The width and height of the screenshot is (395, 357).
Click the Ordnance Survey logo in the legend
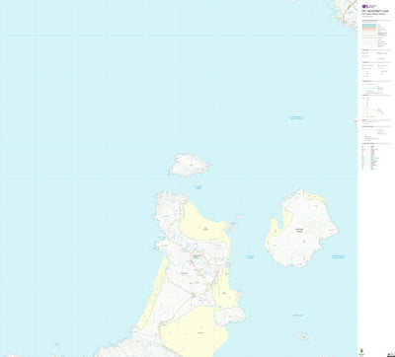[x=368, y=6]
